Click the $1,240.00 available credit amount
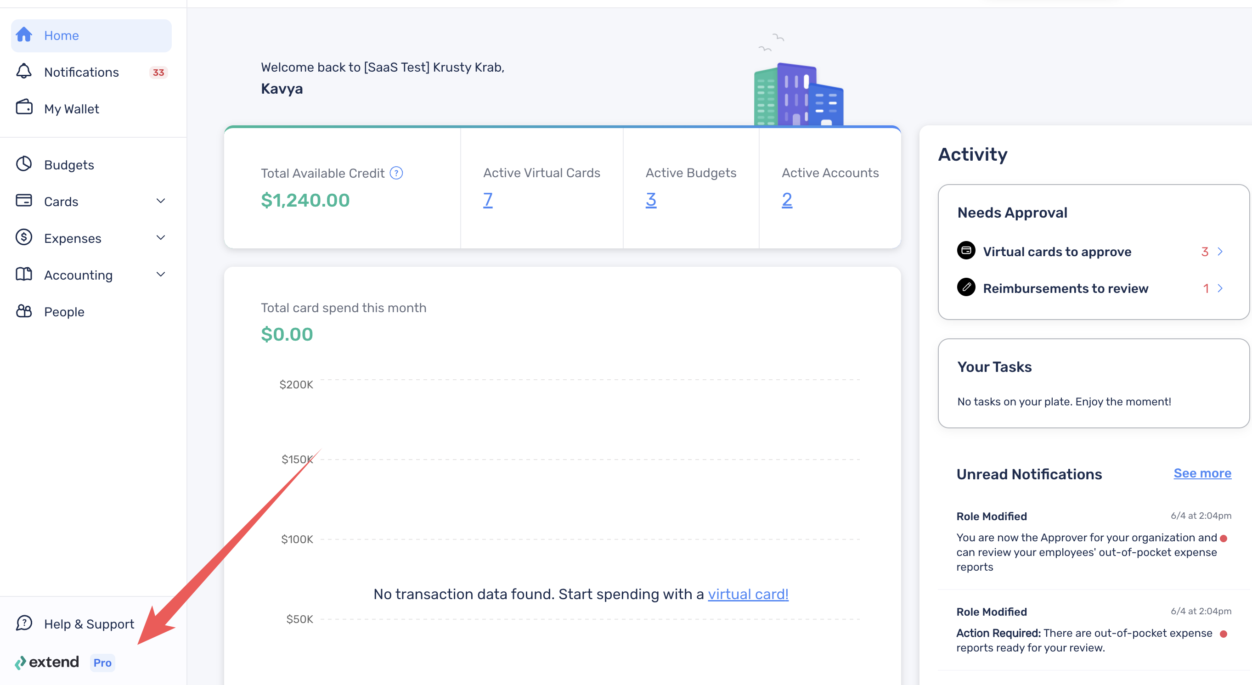The height and width of the screenshot is (685, 1252). [305, 200]
